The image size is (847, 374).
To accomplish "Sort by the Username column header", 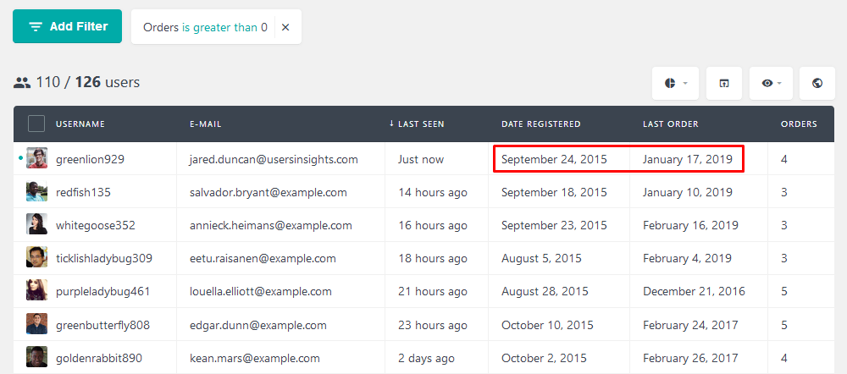I will [80, 124].
